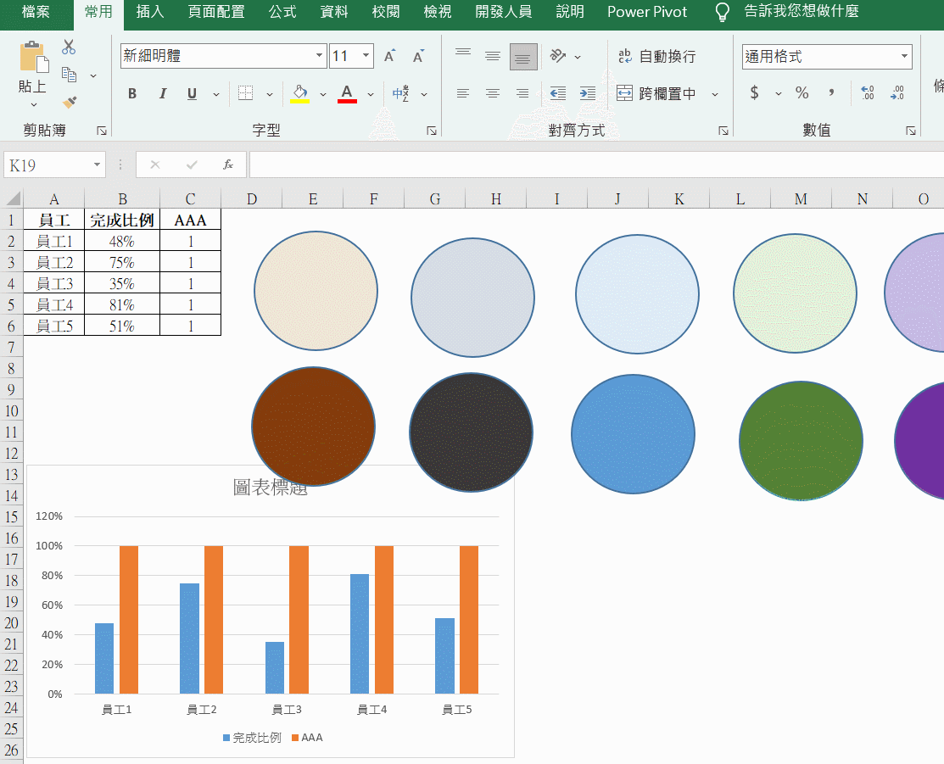Open the fill color dropdown arrow
The height and width of the screenshot is (764, 944).
tap(322, 94)
